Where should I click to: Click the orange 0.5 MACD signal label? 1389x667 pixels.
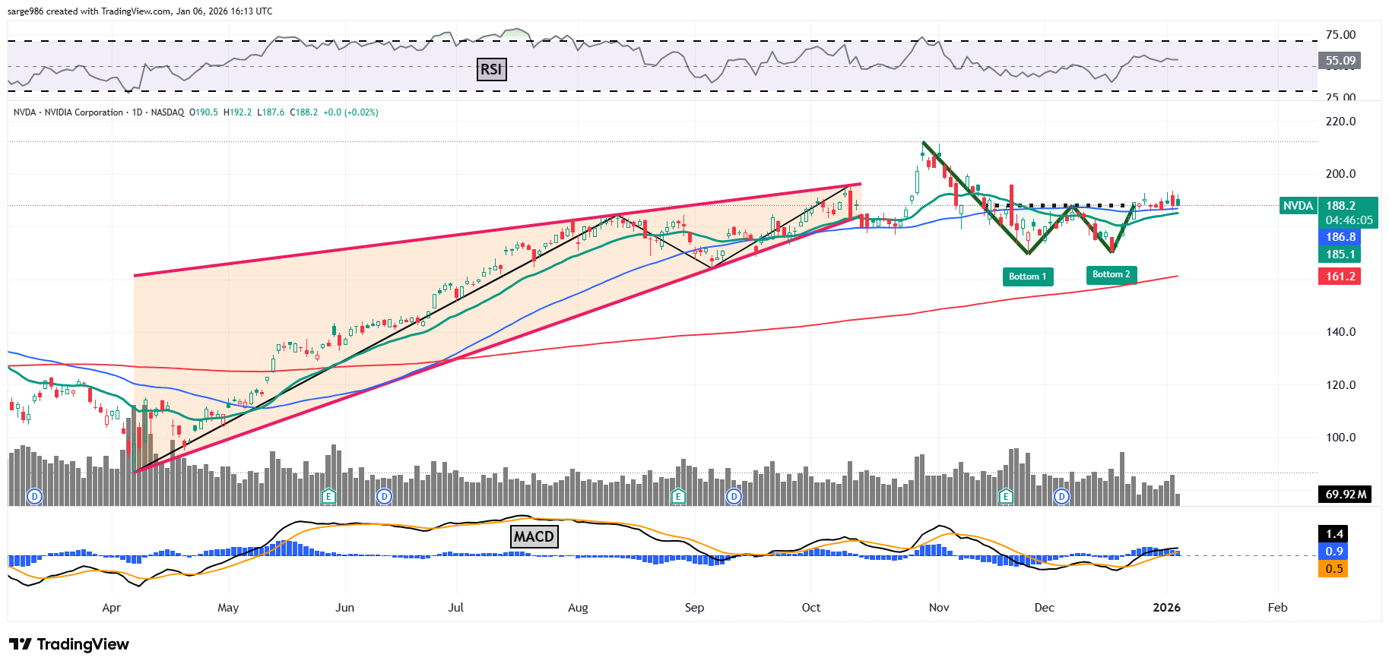(x=1334, y=569)
